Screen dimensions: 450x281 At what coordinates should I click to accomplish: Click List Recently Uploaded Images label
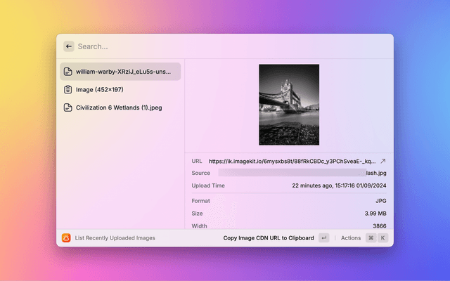click(x=115, y=238)
